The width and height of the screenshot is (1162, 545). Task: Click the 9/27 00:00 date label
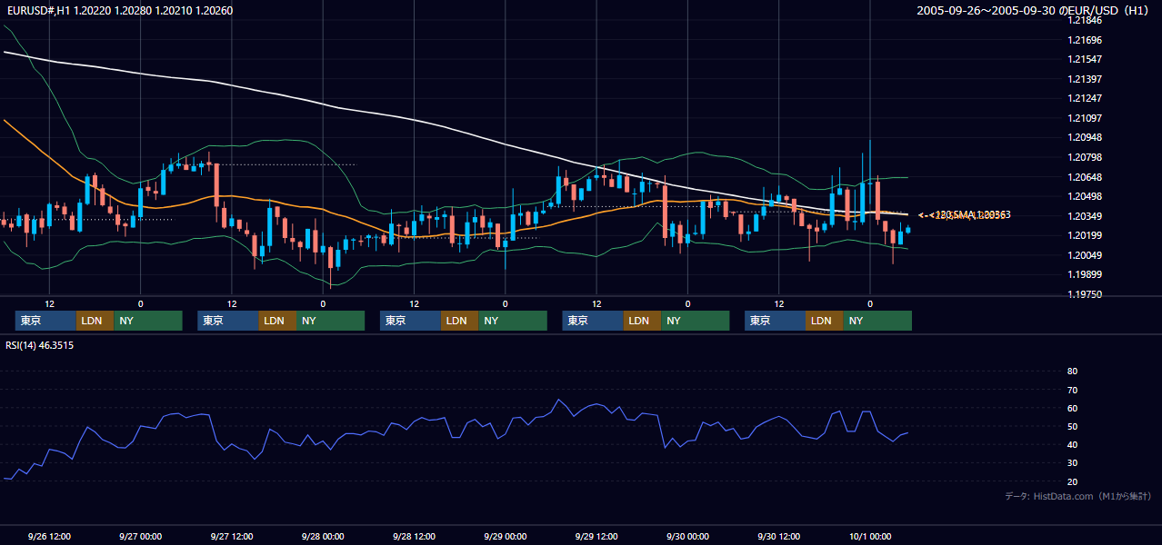(x=140, y=536)
